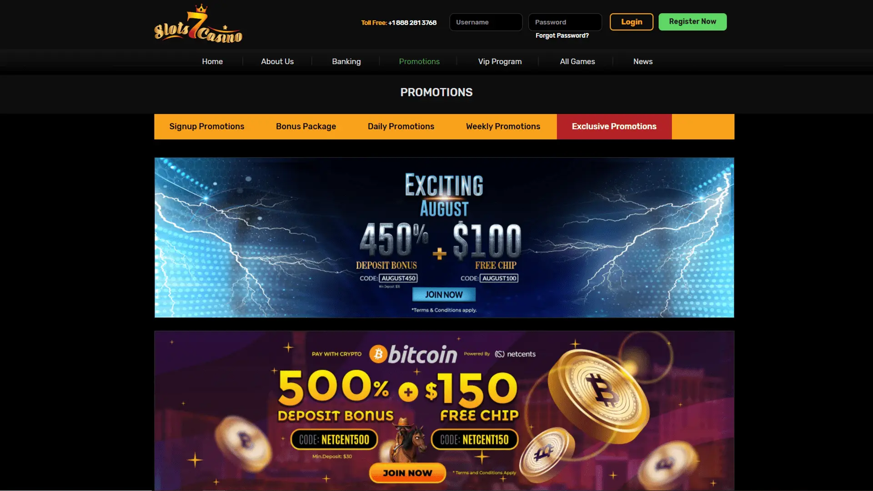Click the netcents logo in banner
The height and width of the screenshot is (491, 873).
(515, 354)
